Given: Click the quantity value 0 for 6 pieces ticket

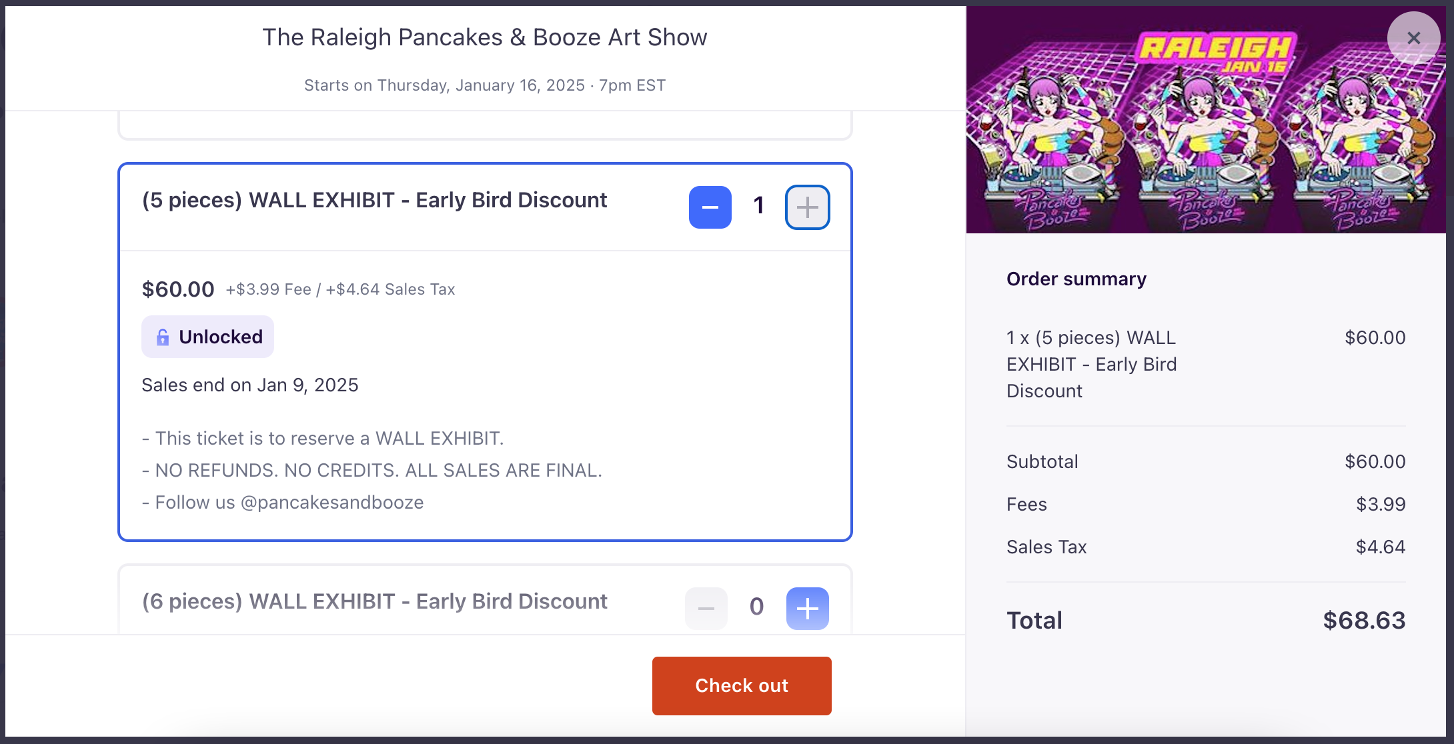Looking at the screenshot, I should 756,607.
